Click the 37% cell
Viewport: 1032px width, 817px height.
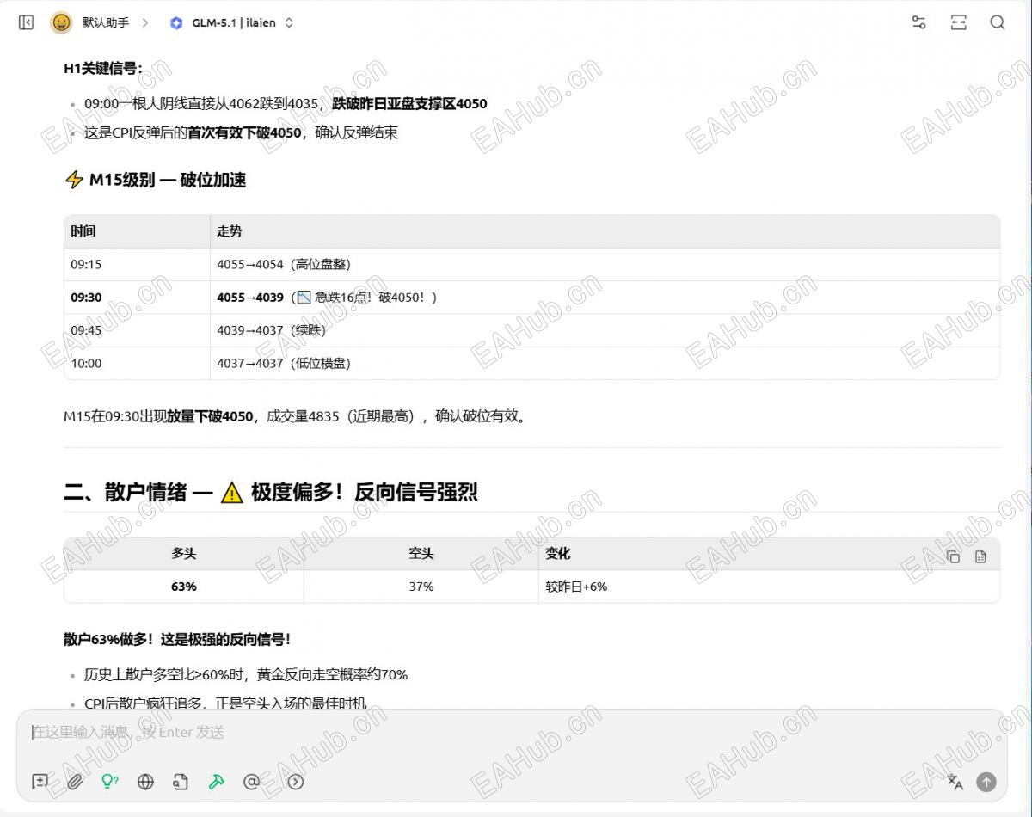pyautogui.click(x=421, y=587)
